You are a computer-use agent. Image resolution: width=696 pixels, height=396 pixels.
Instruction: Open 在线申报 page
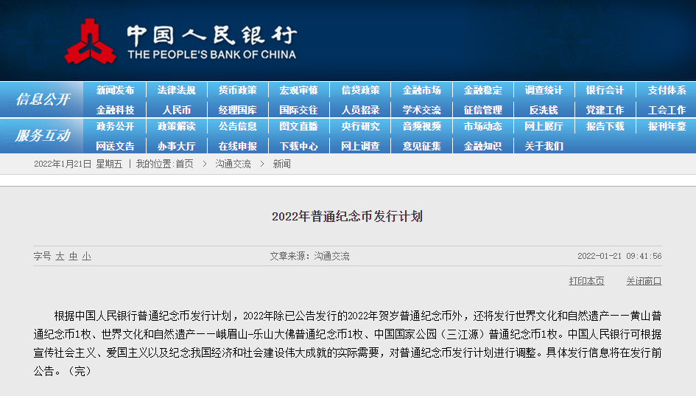click(237, 146)
